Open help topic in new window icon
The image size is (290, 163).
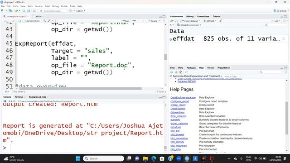click(x=186, y=72)
